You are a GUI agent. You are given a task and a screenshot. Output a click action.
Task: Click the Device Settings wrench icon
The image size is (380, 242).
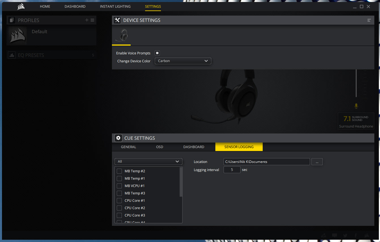(117, 20)
